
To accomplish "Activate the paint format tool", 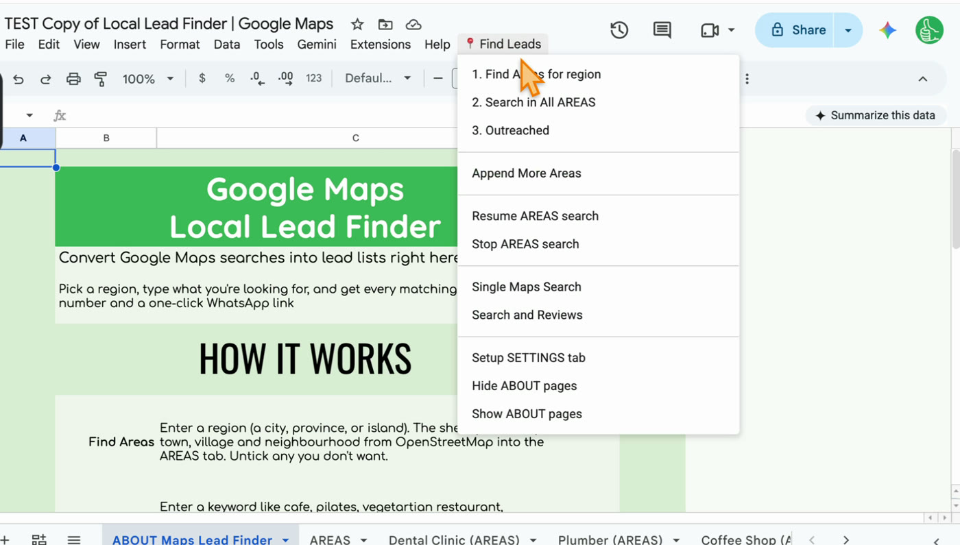I will point(101,79).
